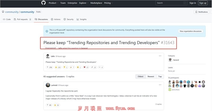Expand the Explore menu
The image size is (212, 111).
[x=83, y=3]
